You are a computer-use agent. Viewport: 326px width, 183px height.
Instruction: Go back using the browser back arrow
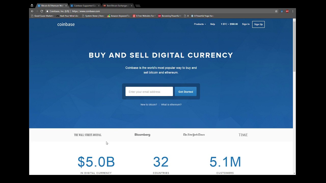32,11
